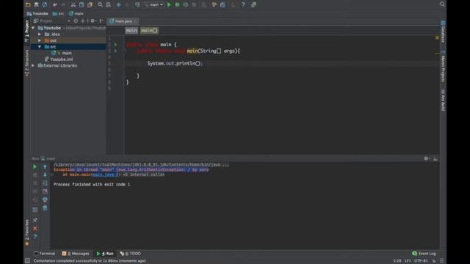Click the Print icon in Run console
The width and height of the screenshot is (470, 264).
(45, 199)
